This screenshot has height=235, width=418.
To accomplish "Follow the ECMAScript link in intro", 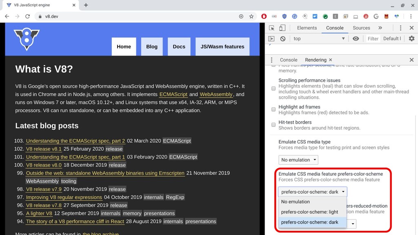I will (x=173, y=95).
